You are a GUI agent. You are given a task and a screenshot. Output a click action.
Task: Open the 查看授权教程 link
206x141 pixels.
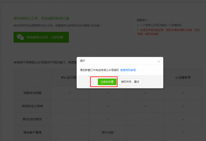click(128, 70)
